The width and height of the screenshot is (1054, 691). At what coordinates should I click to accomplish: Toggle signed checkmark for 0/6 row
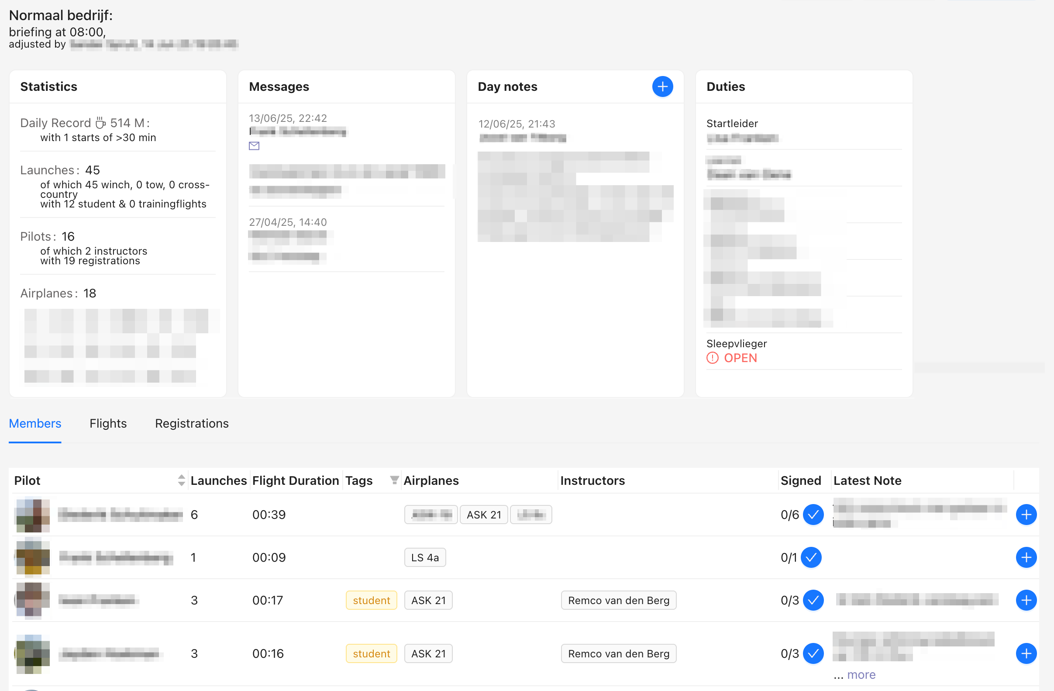(813, 515)
